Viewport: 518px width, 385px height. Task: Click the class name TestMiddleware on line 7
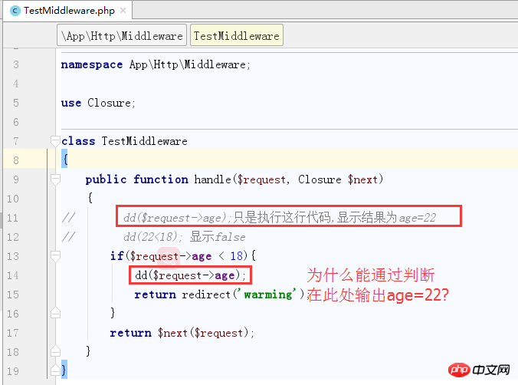pyautogui.click(x=144, y=141)
